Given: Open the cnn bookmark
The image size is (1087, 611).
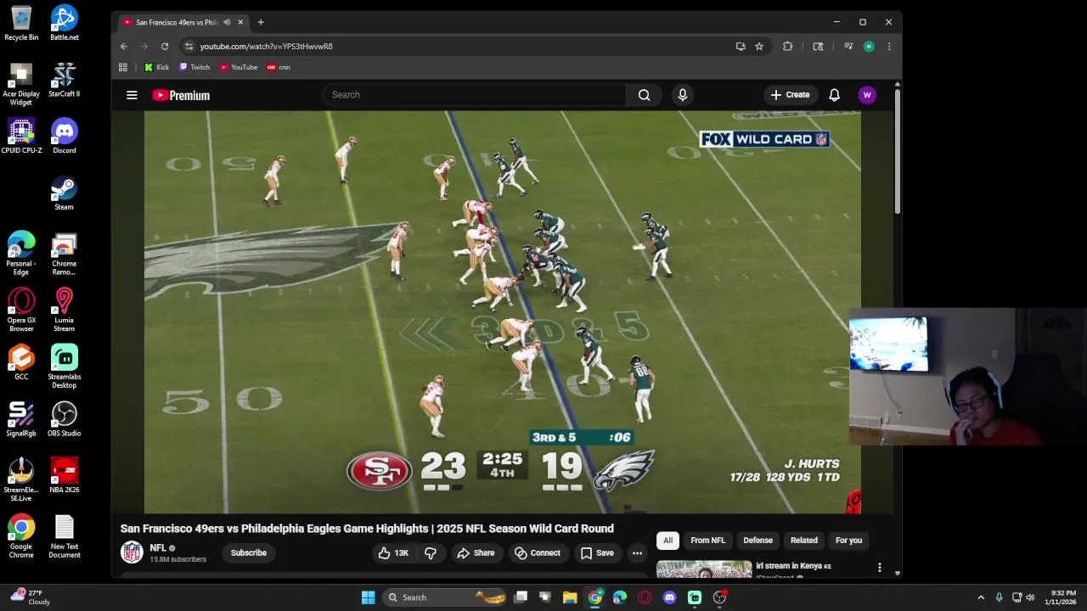Looking at the screenshot, I should coord(279,67).
